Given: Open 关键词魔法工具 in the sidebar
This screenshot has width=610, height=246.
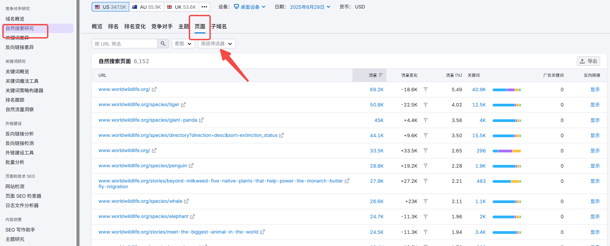Looking at the screenshot, I should coord(22,81).
